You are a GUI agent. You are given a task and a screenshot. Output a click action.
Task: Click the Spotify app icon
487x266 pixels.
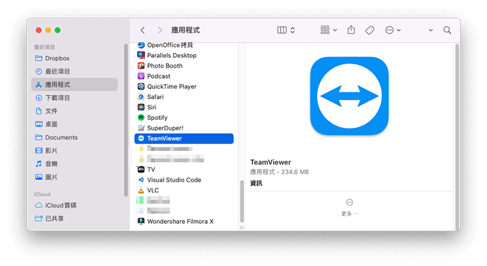click(x=141, y=117)
